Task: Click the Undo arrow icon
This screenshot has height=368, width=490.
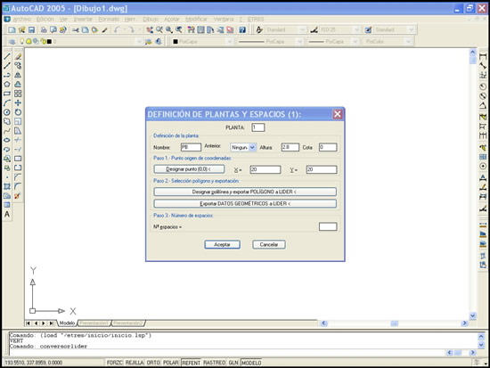Action: (x=117, y=30)
